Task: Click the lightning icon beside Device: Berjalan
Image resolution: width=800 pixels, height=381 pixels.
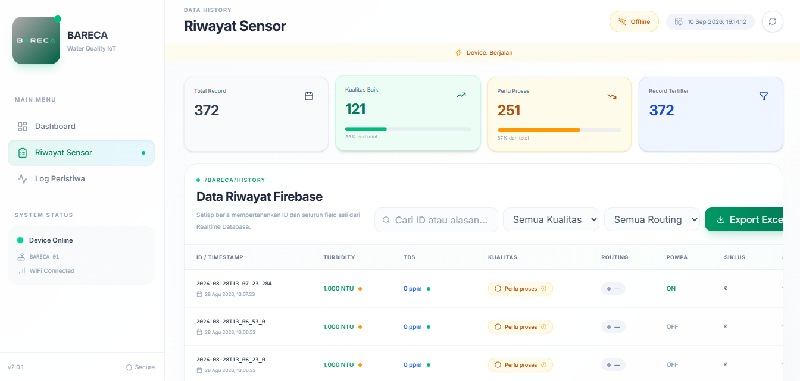Action: click(458, 53)
